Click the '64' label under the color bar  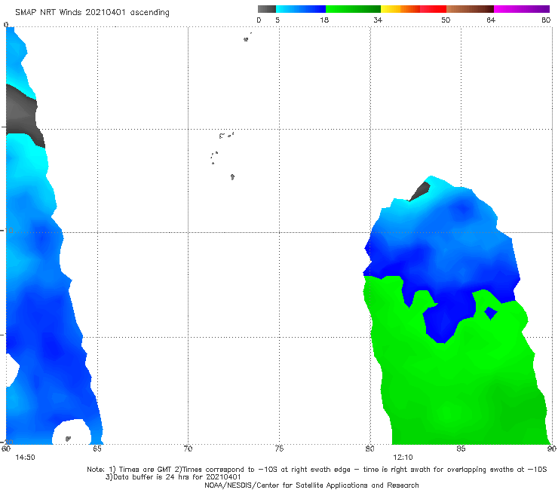pos(491,20)
